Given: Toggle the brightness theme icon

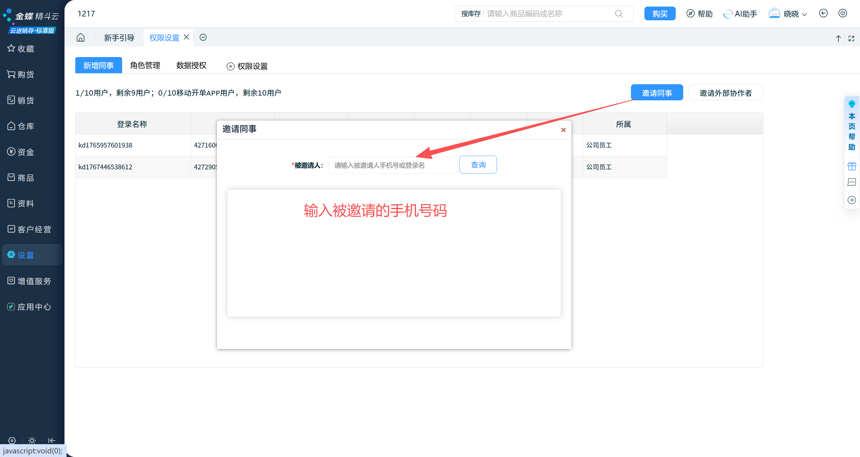Looking at the screenshot, I should [x=32, y=440].
